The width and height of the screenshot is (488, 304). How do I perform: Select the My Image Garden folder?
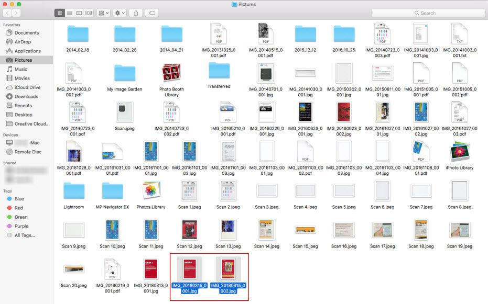click(x=125, y=73)
